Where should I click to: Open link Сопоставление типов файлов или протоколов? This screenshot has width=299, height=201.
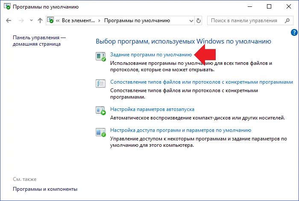[x=202, y=82]
